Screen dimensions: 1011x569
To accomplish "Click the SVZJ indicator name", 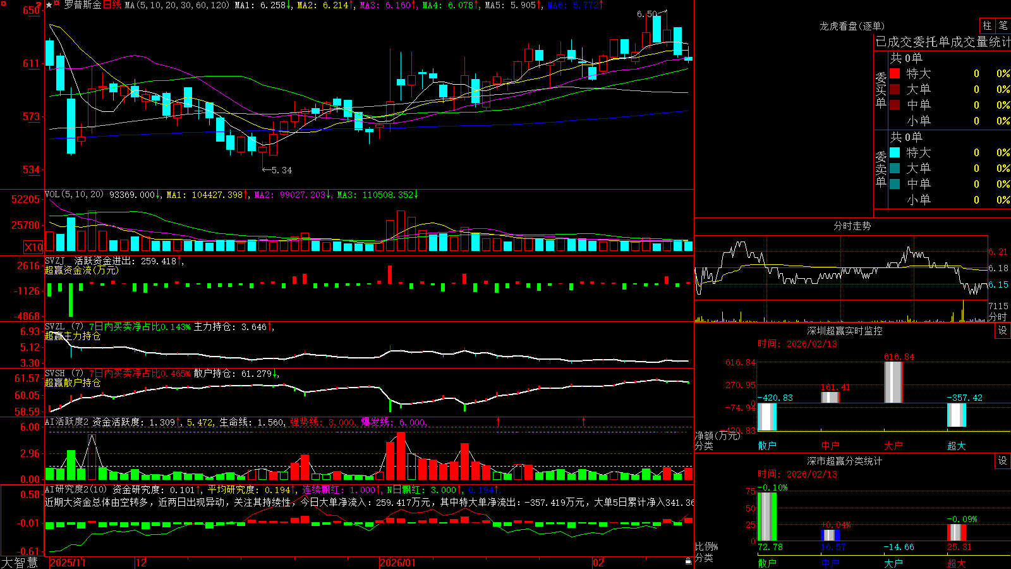I will 55,260.
